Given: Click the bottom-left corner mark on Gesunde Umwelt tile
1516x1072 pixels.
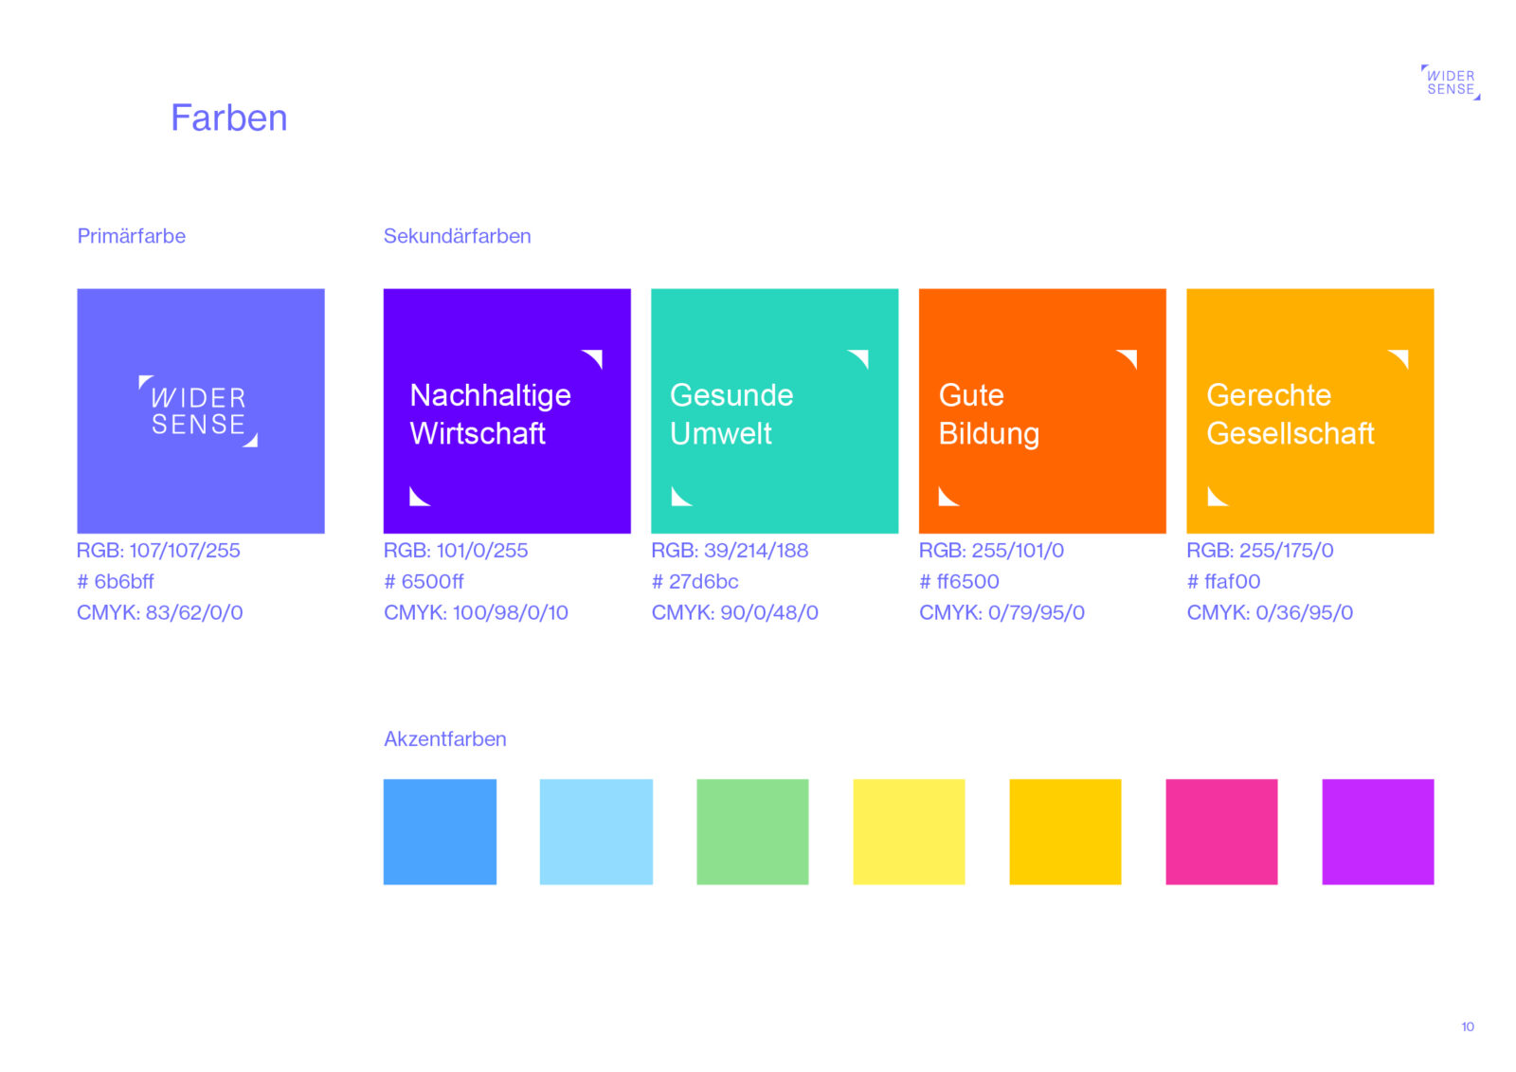Looking at the screenshot, I should pos(681,496).
